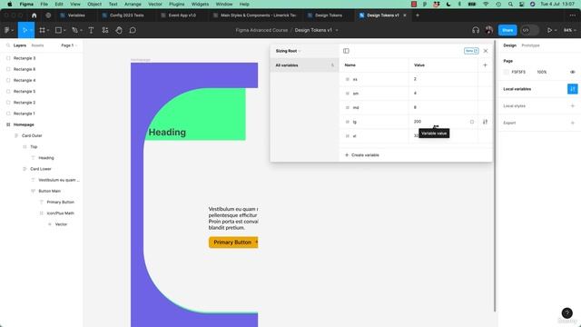Click Create variable
The height and width of the screenshot is (327, 581).
pos(361,155)
